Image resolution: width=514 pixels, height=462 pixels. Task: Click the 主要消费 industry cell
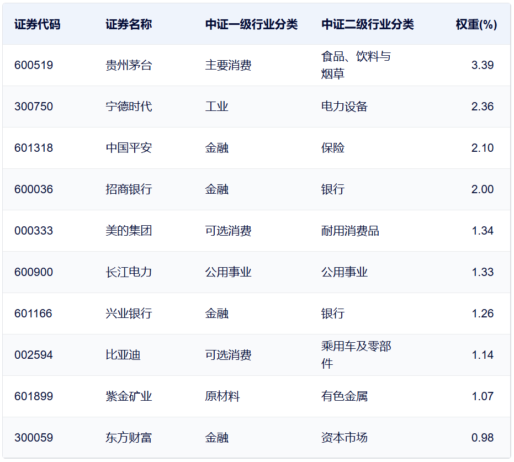point(228,65)
